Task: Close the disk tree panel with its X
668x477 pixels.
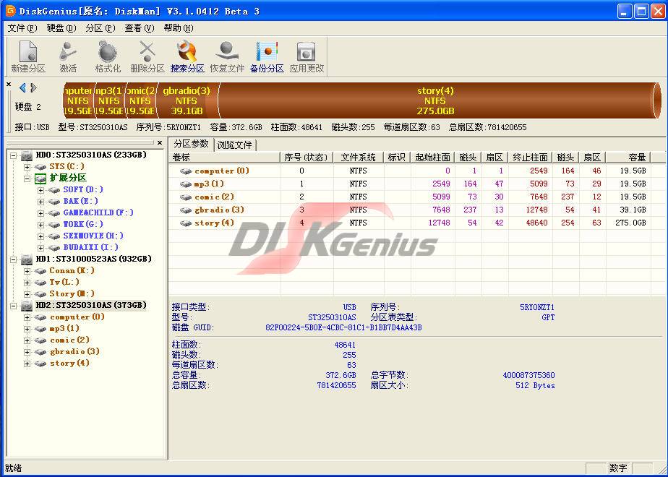Action: (x=160, y=143)
